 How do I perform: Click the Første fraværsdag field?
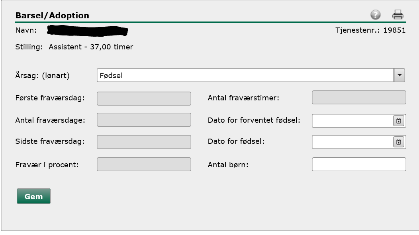(x=144, y=98)
